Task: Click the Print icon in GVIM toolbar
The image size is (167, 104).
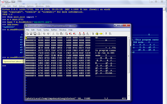Action: (39, 34)
